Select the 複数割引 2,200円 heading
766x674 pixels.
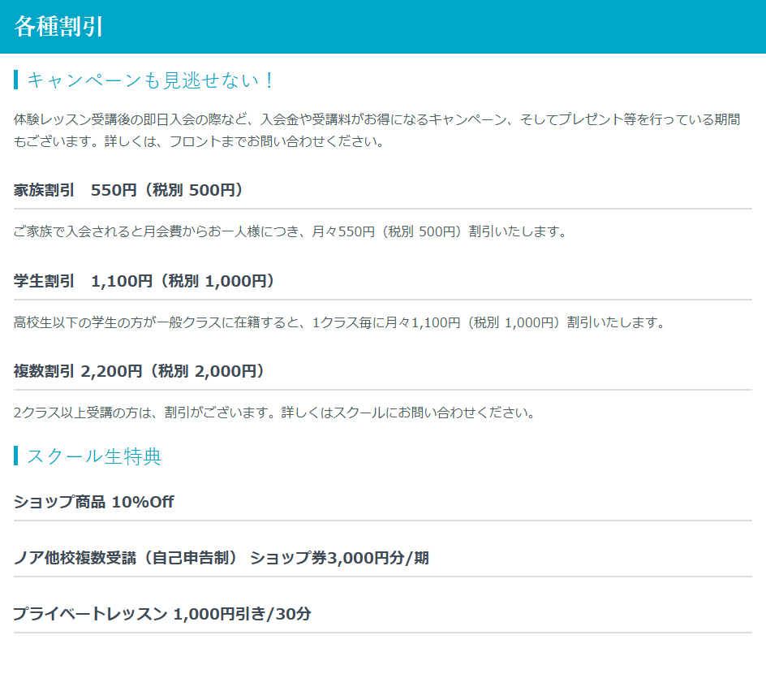click(140, 371)
